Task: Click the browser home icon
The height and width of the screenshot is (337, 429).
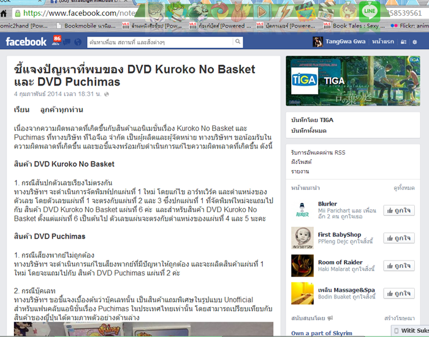Action: 3,13
